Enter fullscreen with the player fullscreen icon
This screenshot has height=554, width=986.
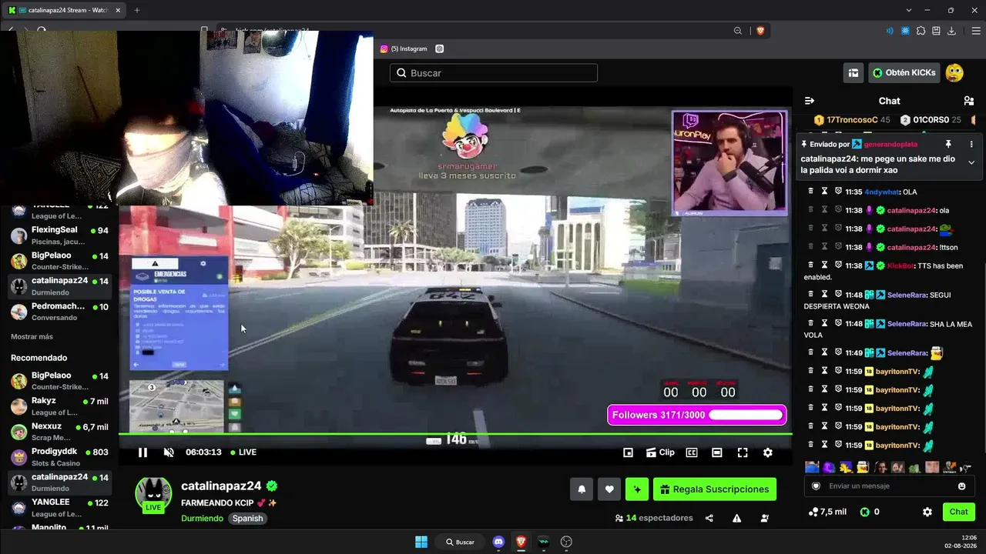coord(743,452)
